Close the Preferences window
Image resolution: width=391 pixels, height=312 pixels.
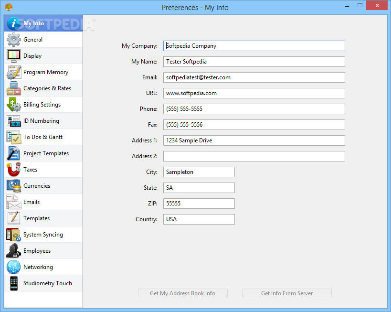point(377,5)
